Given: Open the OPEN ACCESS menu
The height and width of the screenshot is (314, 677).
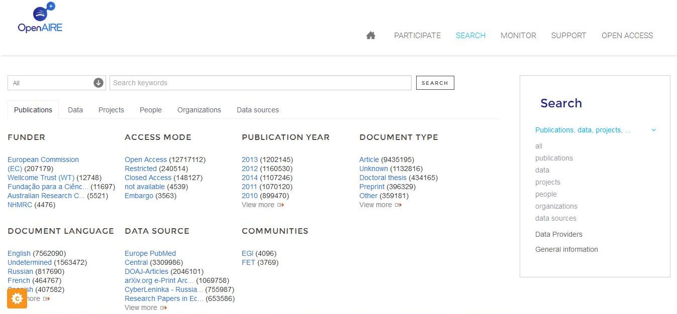Looking at the screenshot, I should tap(627, 36).
